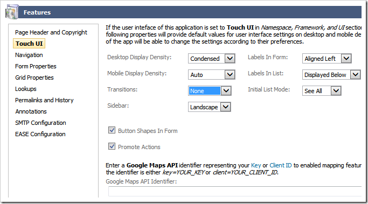The width and height of the screenshot is (368, 204).
Task: Follow the Client ID link
Action: (281, 165)
